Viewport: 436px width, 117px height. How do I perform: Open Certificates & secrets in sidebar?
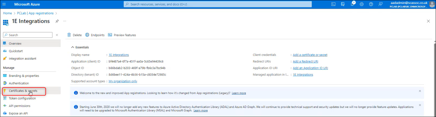click(23, 91)
